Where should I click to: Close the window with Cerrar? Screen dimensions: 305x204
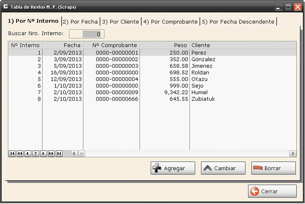pos(272,192)
